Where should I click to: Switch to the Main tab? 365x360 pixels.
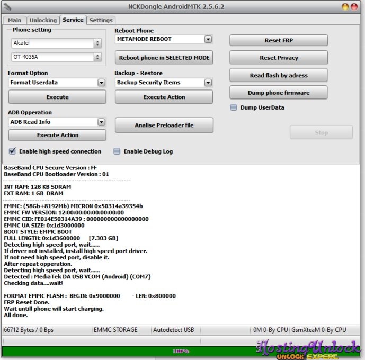[14, 20]
